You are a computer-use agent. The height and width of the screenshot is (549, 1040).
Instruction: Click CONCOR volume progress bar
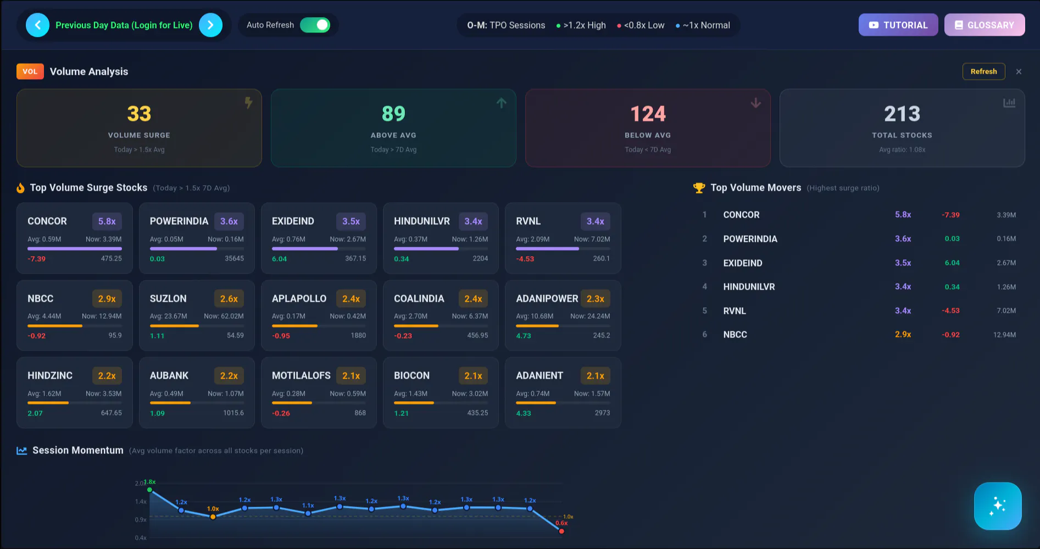75,248
